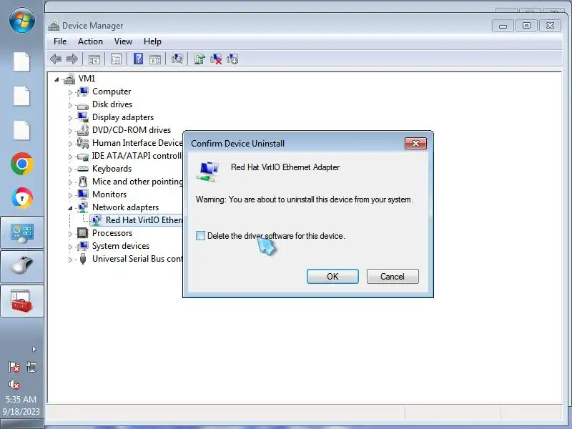Click the Disk drives category icon
This screenshot has height=429, width=572.
tap(83, 106)
